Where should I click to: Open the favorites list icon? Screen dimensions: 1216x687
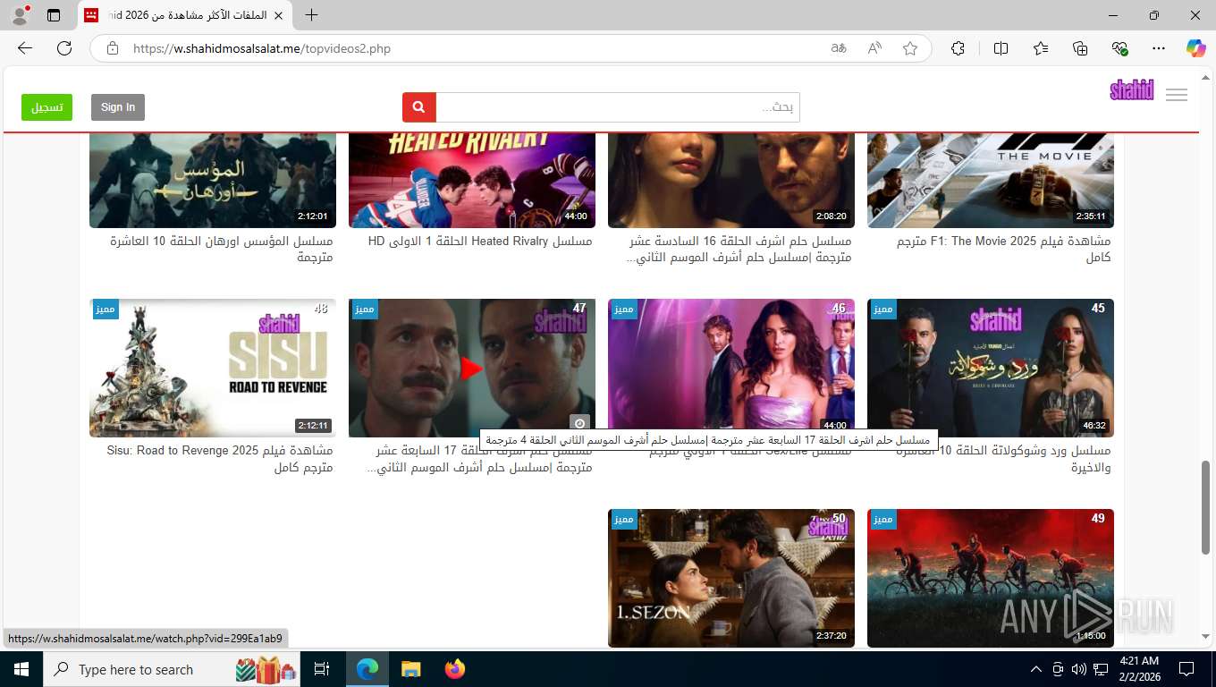1041,48
